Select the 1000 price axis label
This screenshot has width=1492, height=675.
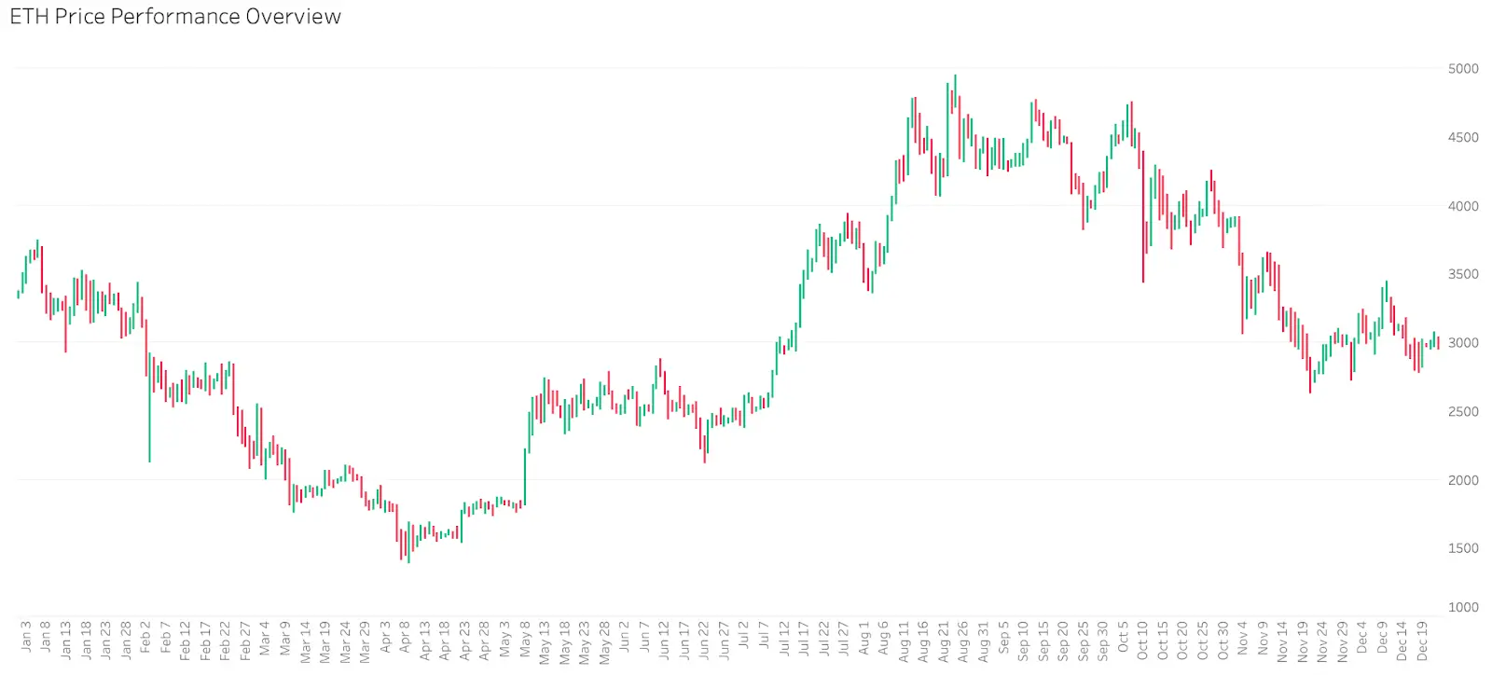click(x=1463, y=607)
